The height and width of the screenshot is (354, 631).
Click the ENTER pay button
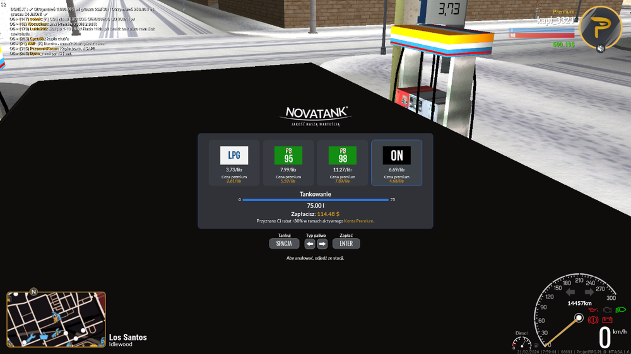point(346,244)
